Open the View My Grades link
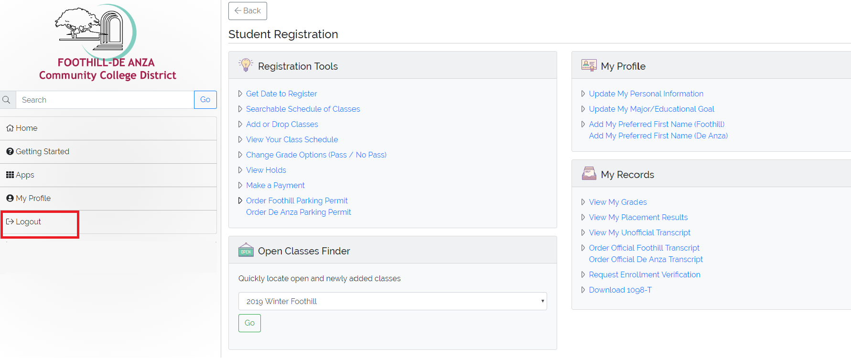Image resolution: width=851 pixels, height=358 pixels. tap(618, 202)
